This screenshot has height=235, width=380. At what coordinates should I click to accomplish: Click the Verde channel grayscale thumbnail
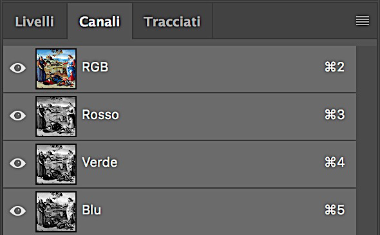[x=56, y=164]
